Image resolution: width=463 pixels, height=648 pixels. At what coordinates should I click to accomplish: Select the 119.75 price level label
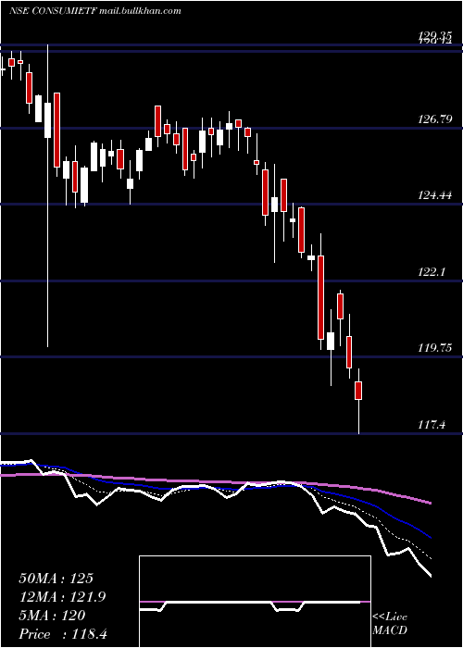click(x=435, y=348)
